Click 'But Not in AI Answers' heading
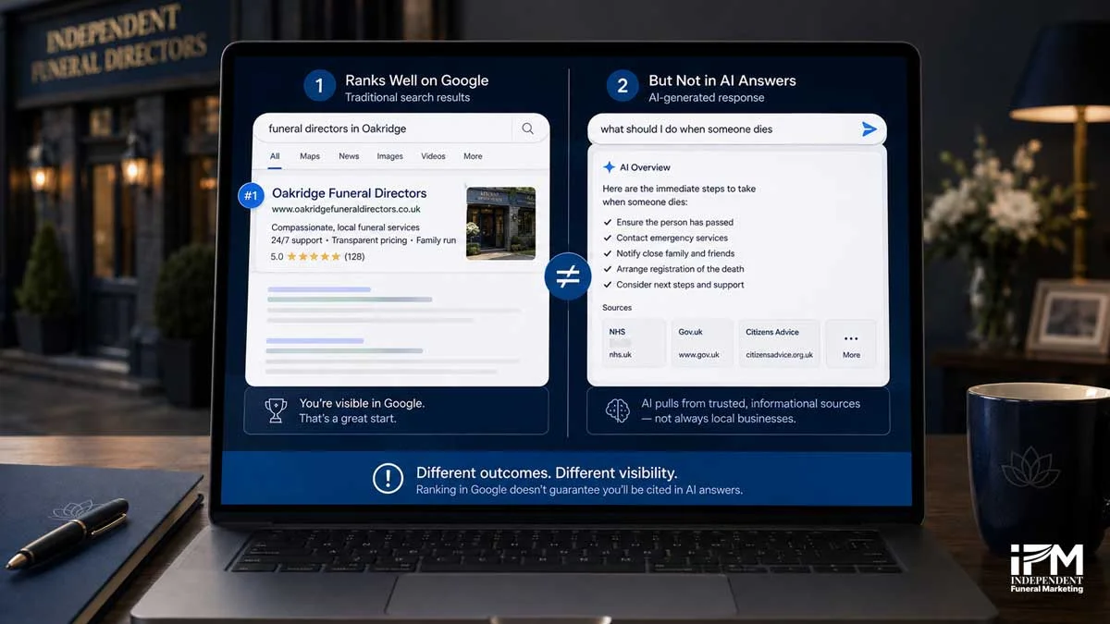Image resolution: width=1110 pixels, height=624 pixels. click(721, 80)
